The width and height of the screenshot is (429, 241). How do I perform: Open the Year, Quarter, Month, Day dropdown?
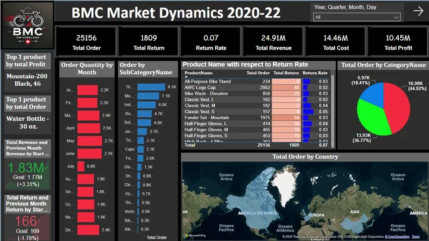[x=357, y=17]
